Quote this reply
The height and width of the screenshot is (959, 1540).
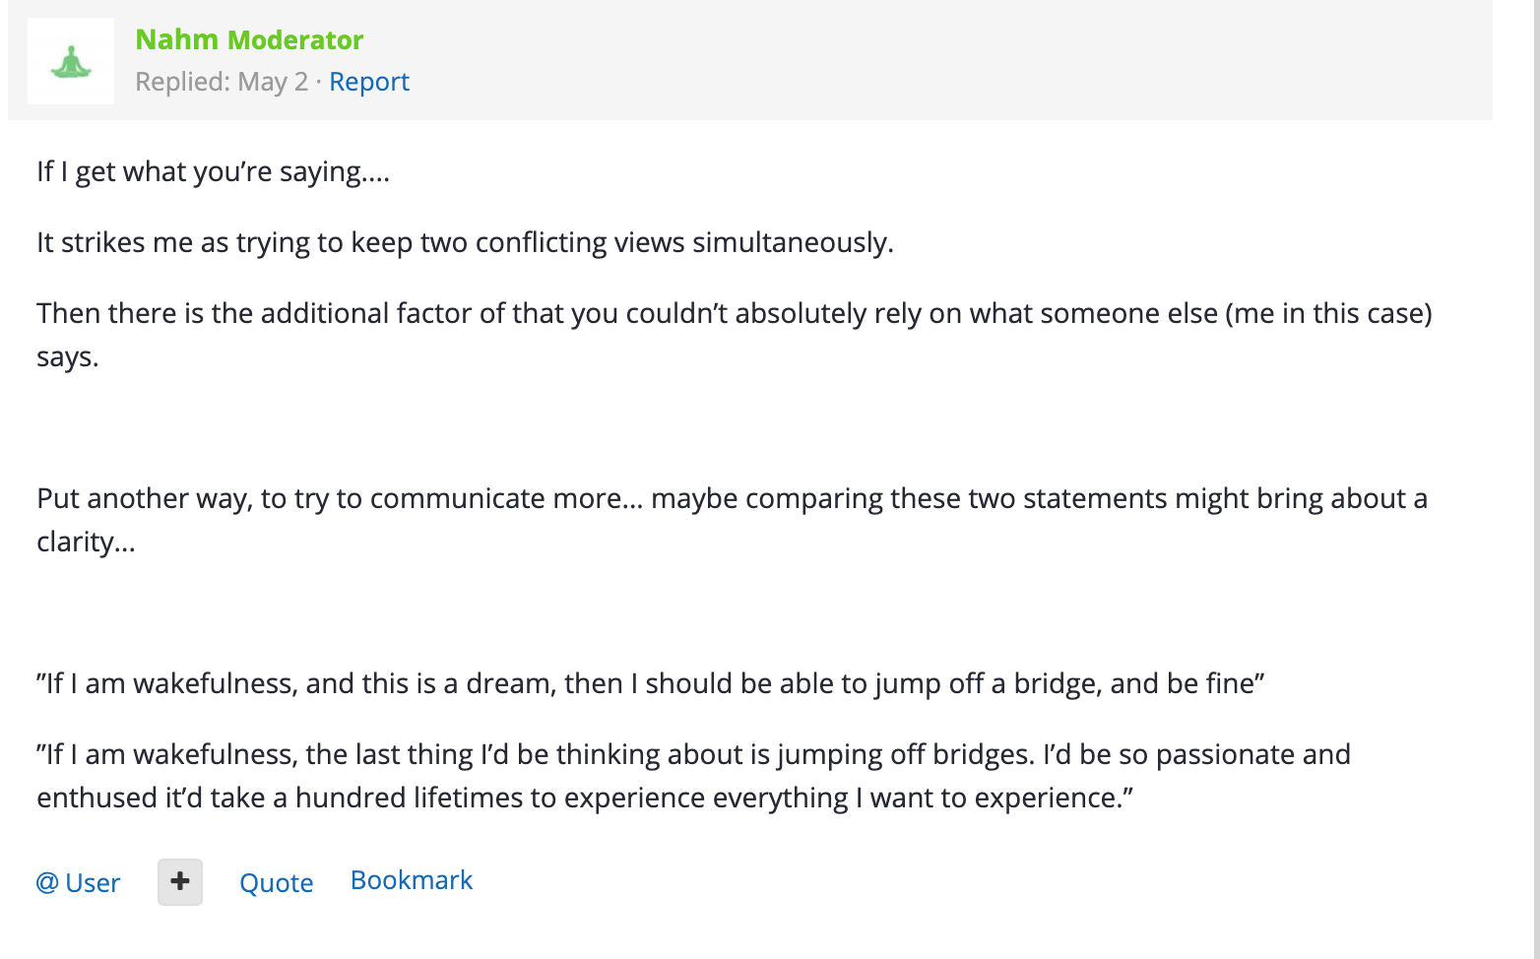277,882
